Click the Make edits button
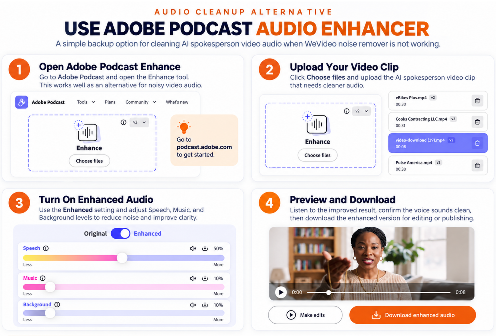Screen dimensions: 496x336 click(x=305, y=315)
